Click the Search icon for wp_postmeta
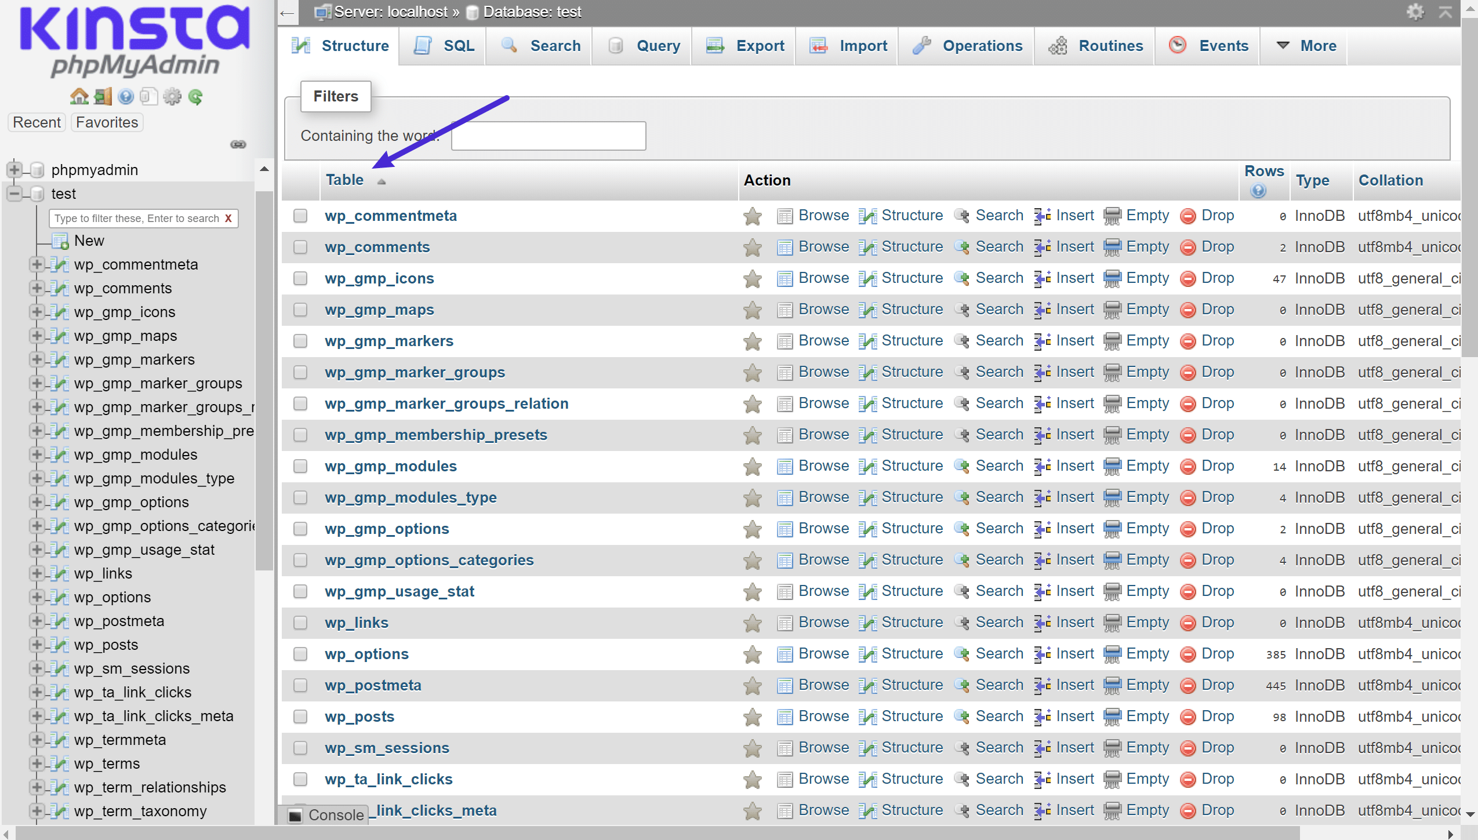The image size is (1478, 840). [958, 685]
